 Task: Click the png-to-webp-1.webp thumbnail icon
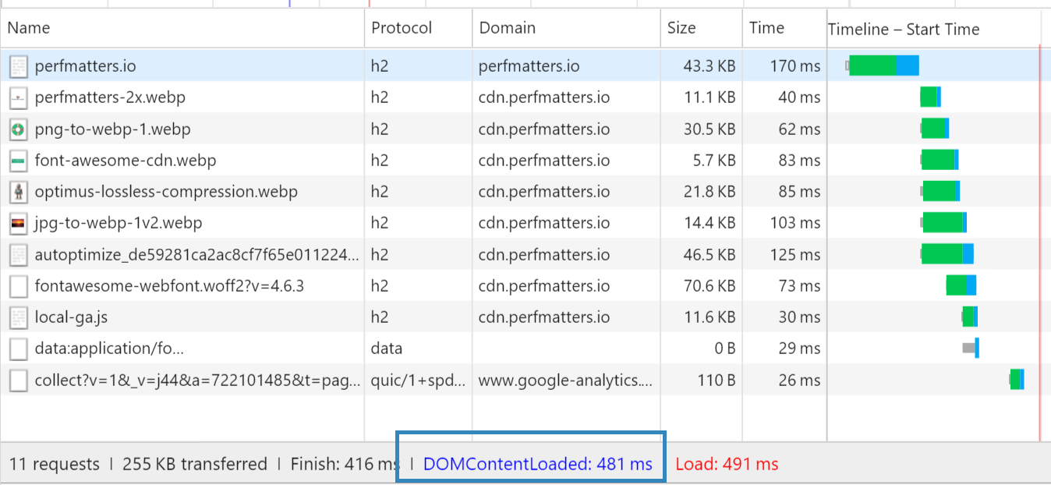click(x=18, y=129)
